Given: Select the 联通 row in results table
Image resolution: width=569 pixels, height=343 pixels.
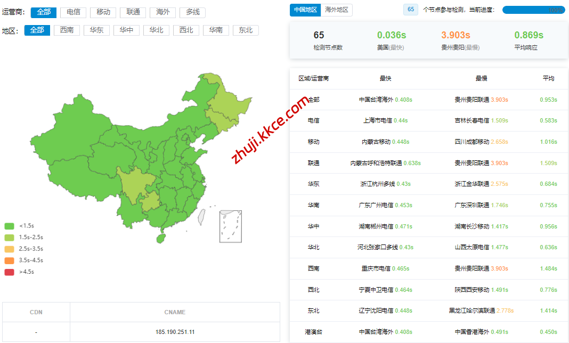Looking at the screenshot, I should click(x=313, y=163).
